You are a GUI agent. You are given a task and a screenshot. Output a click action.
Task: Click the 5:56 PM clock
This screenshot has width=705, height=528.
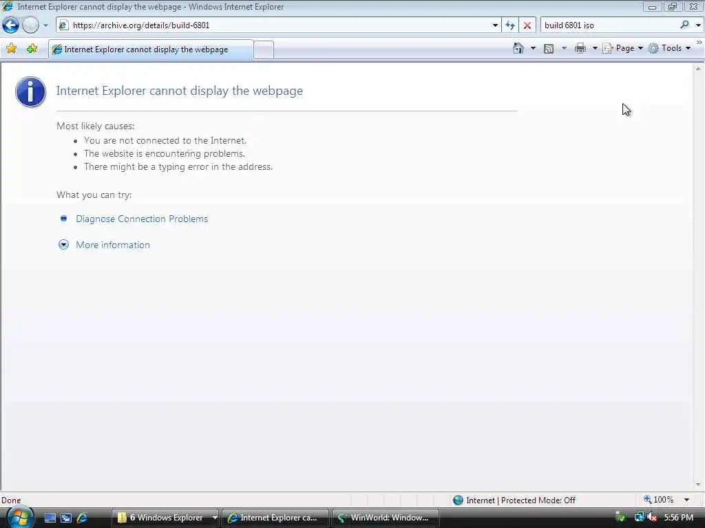678,518
